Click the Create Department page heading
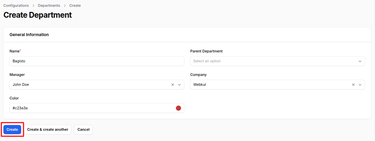375x141 pixels. [37, 15]
